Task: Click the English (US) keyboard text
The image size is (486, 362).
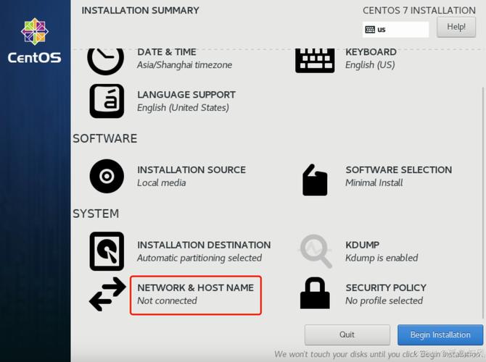Action: 370,65
